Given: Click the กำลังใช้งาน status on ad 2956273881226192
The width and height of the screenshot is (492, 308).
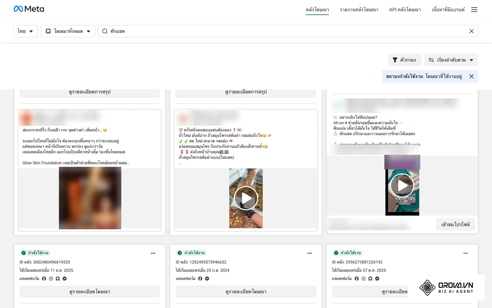Looking at the screenshot, I should (347, 253).
